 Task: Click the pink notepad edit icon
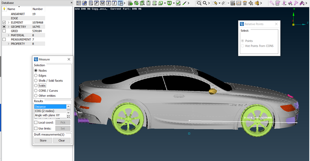278,3
